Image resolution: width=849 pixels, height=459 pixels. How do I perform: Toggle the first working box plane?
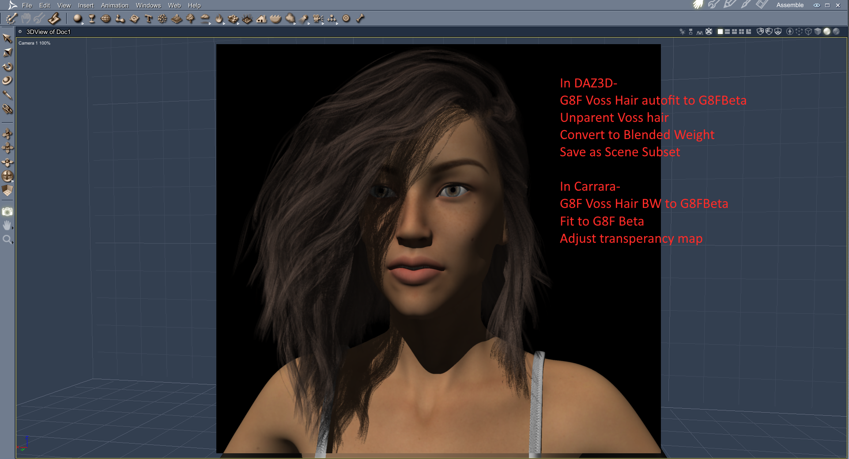(760, 32)
